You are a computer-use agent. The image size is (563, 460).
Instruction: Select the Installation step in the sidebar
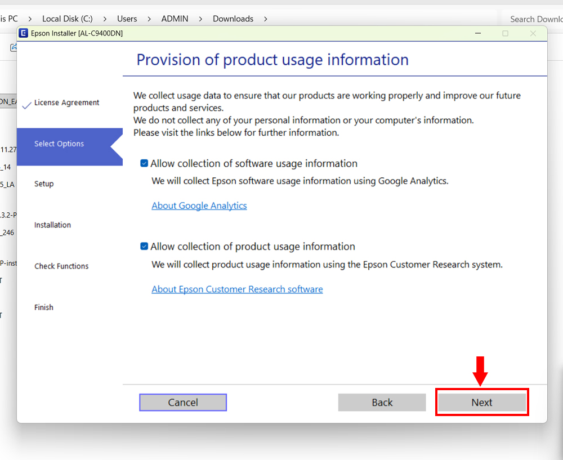click(x=52, y=225)
